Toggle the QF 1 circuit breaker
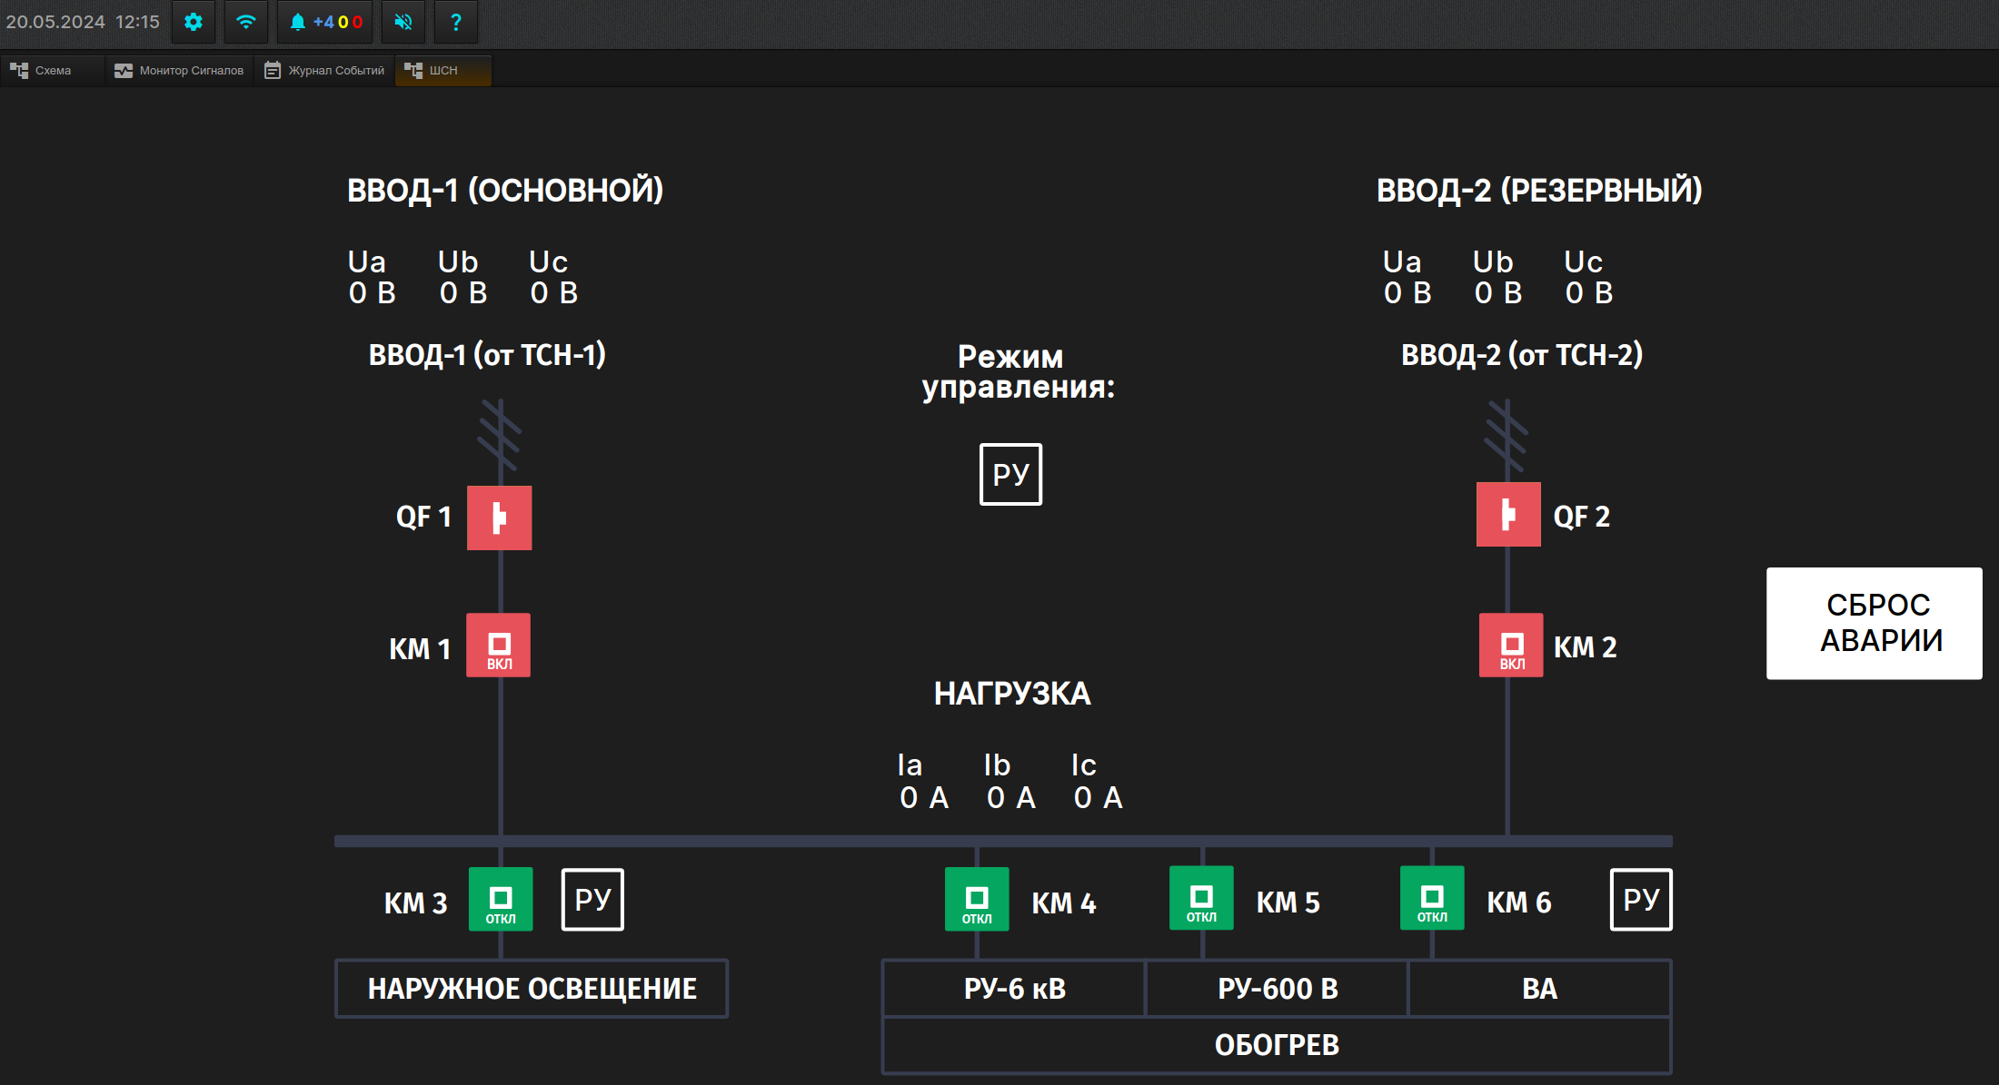 point(500,518)
